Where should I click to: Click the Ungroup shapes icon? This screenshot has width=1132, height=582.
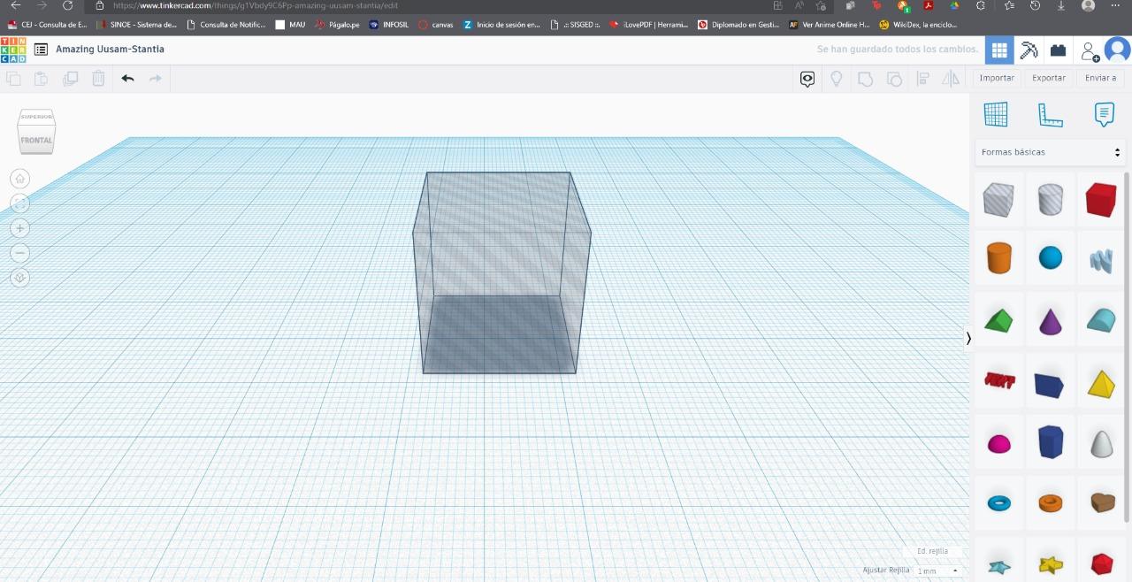(x=893, y=79)
